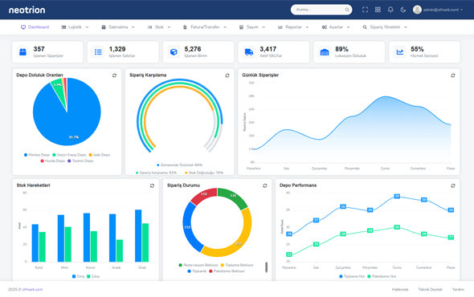The height and width of the screenshot is (297, 474).
Task: Open the Sayım menu
Action: [252, 27]
